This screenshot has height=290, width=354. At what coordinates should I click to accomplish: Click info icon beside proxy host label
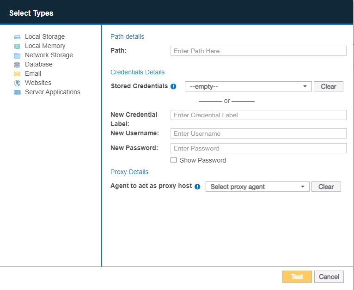click(197, 187)
